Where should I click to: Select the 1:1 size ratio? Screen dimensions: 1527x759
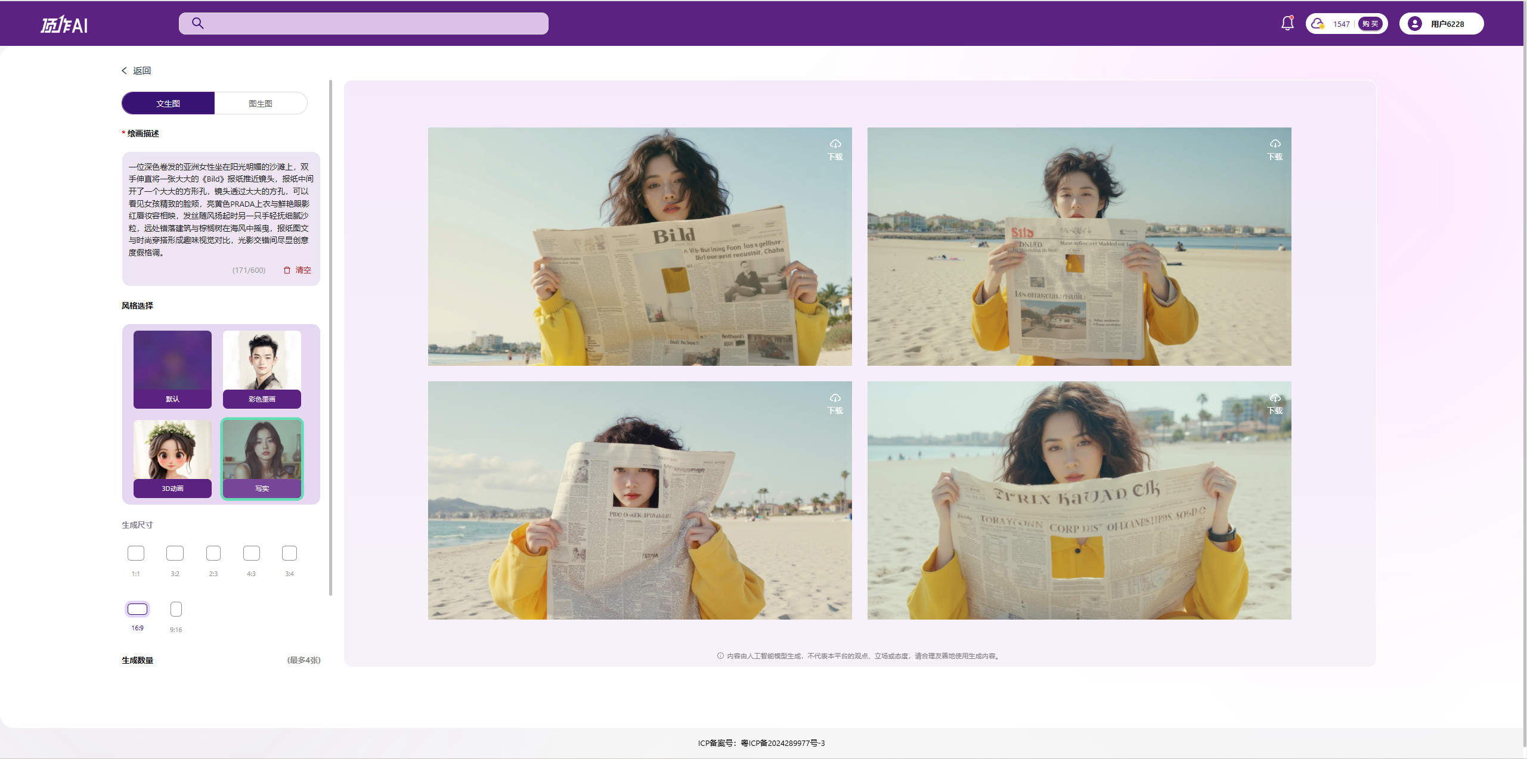(x=136, y=553)
